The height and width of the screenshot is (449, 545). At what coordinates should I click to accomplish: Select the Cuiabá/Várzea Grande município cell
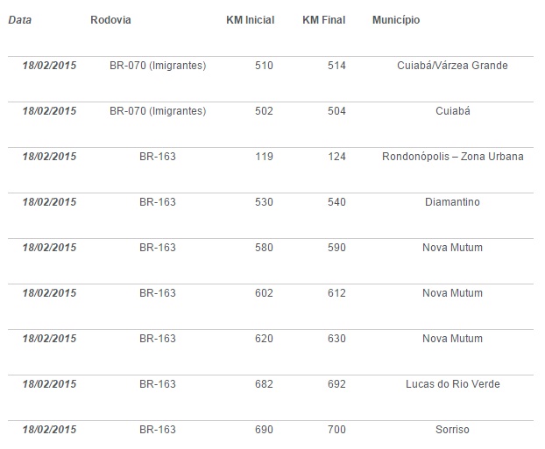tap(452, 66)
